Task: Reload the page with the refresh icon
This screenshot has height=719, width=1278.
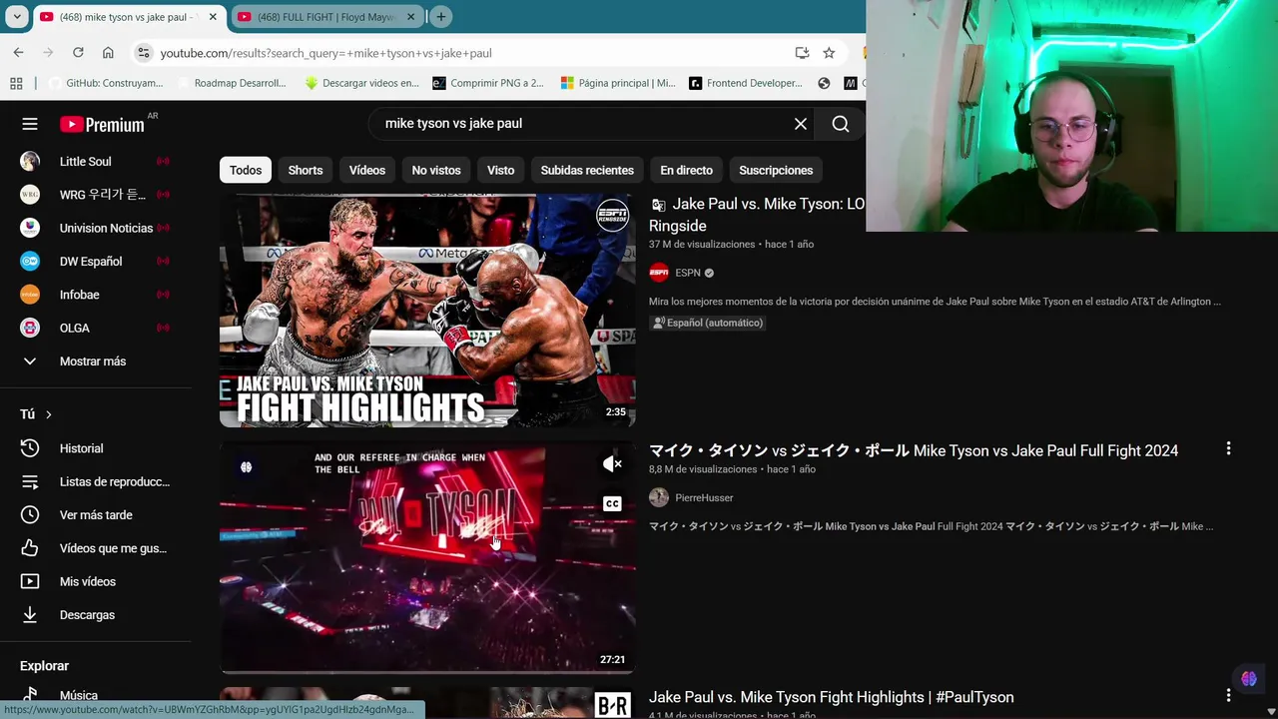Action: pyautogui.click(x=78, y=52)
